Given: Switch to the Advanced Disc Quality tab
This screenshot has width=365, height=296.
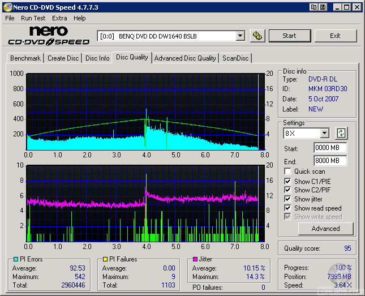Looking at the screenshot, I should [x=185, y=58].
